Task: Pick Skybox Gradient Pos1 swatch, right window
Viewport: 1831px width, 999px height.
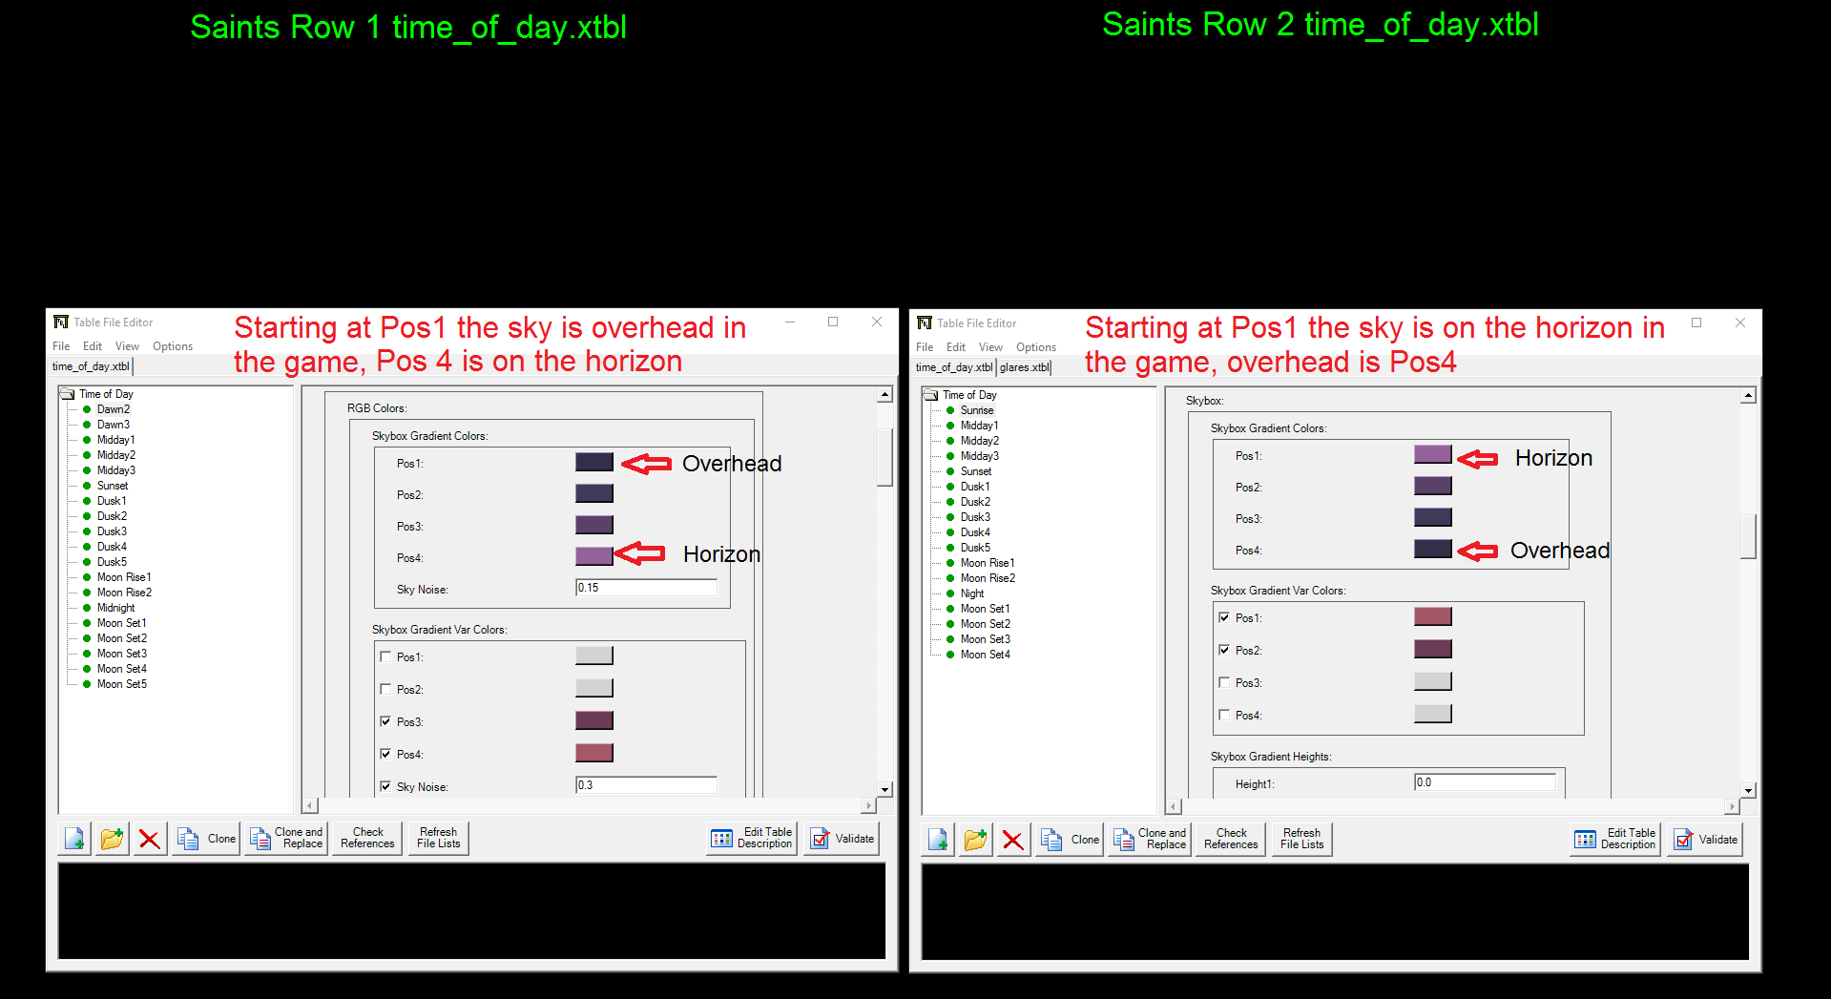Action: 1433,454
